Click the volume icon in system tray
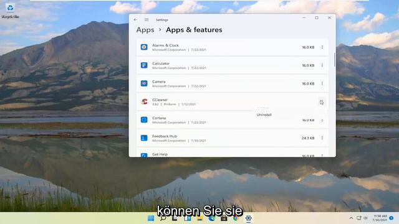This screenshot has height=224, width=399. (365, 218)
